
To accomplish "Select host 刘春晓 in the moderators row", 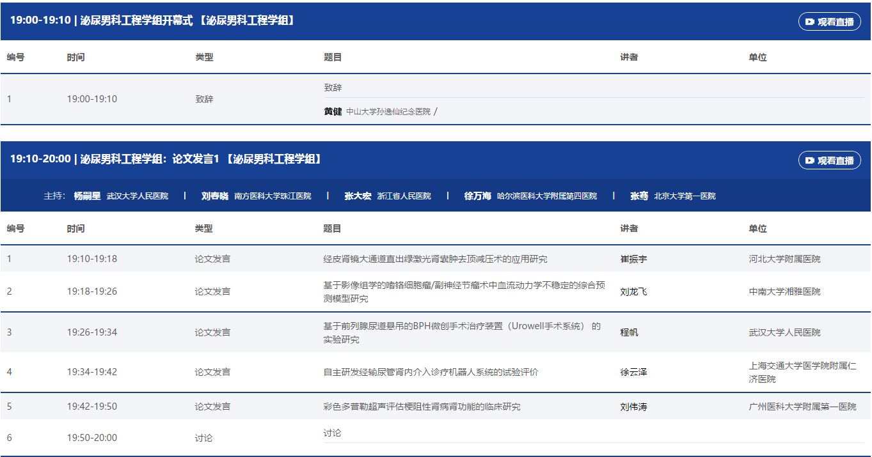I will 214,196.
